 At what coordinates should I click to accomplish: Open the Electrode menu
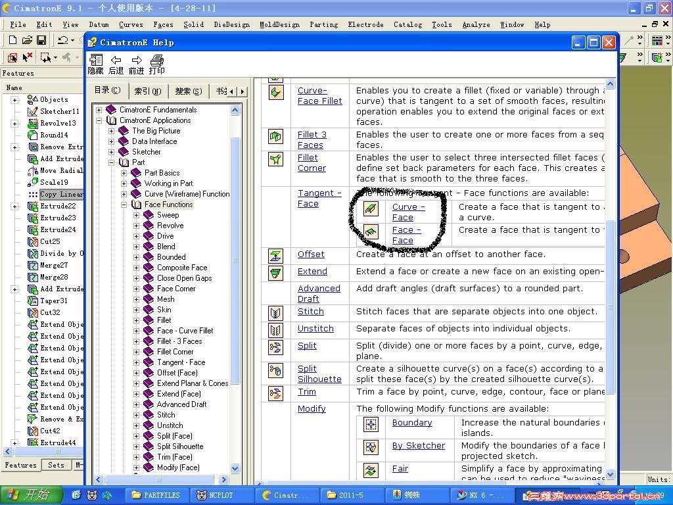[x=365, y=24]
